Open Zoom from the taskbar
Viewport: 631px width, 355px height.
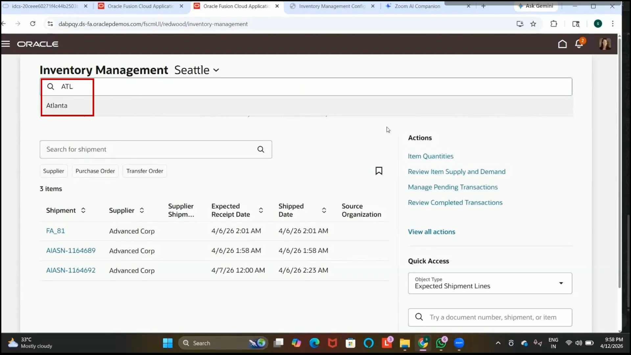click(x=459, y=343)
